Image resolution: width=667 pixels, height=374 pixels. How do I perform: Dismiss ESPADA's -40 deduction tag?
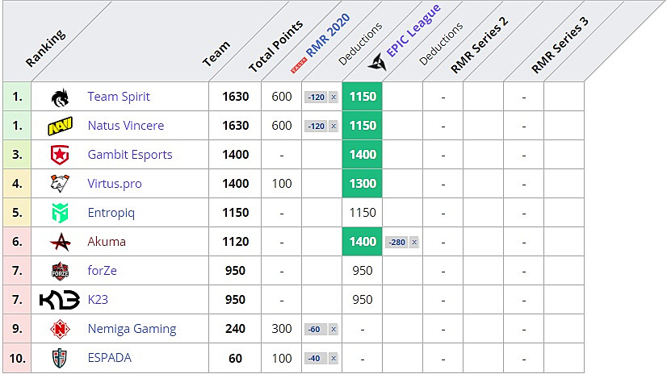[333, 359]
